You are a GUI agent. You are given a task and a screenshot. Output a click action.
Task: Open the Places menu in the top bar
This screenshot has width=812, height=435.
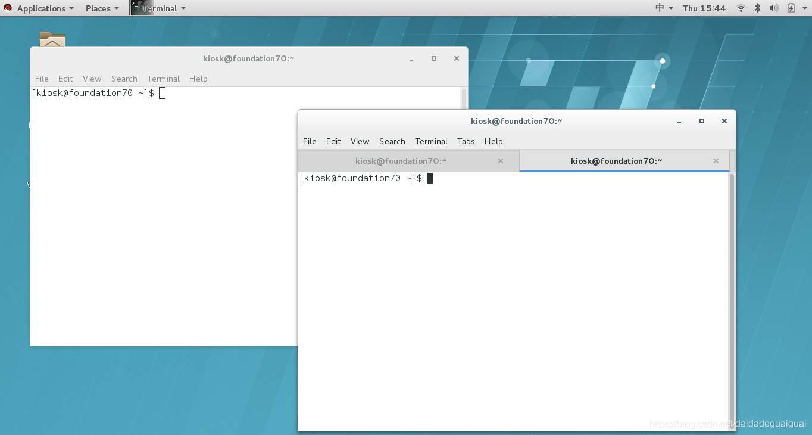tap(102, 8)
